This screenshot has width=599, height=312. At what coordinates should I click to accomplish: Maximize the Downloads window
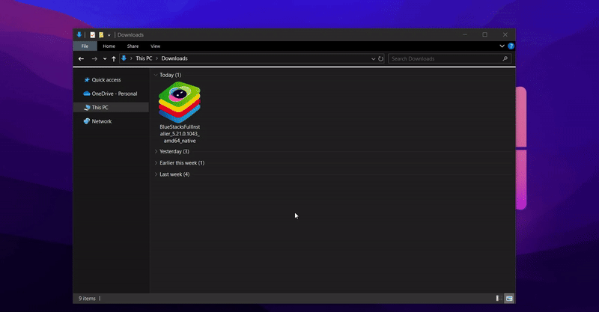click(x=484, y=34)
